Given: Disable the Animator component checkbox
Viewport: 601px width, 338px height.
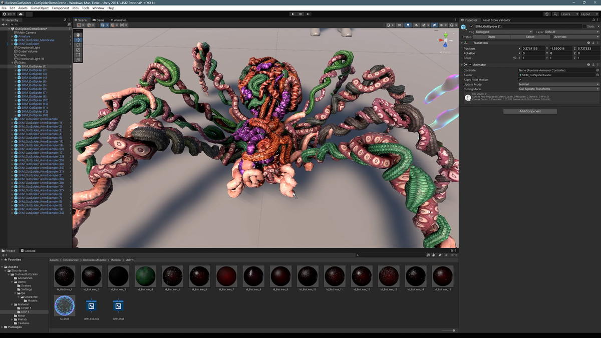Looking at the screenshot, I should [x=470, y=65].
